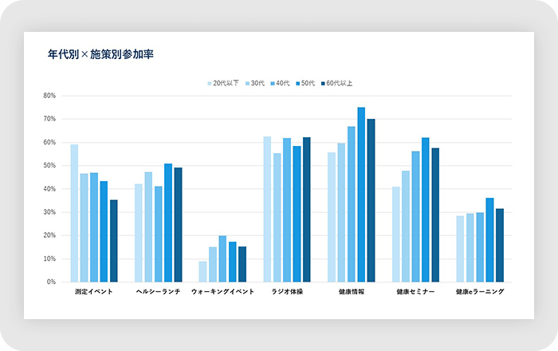Select the ウォーキングイベント axis label
558x351 pixels.
coord(222,292)
